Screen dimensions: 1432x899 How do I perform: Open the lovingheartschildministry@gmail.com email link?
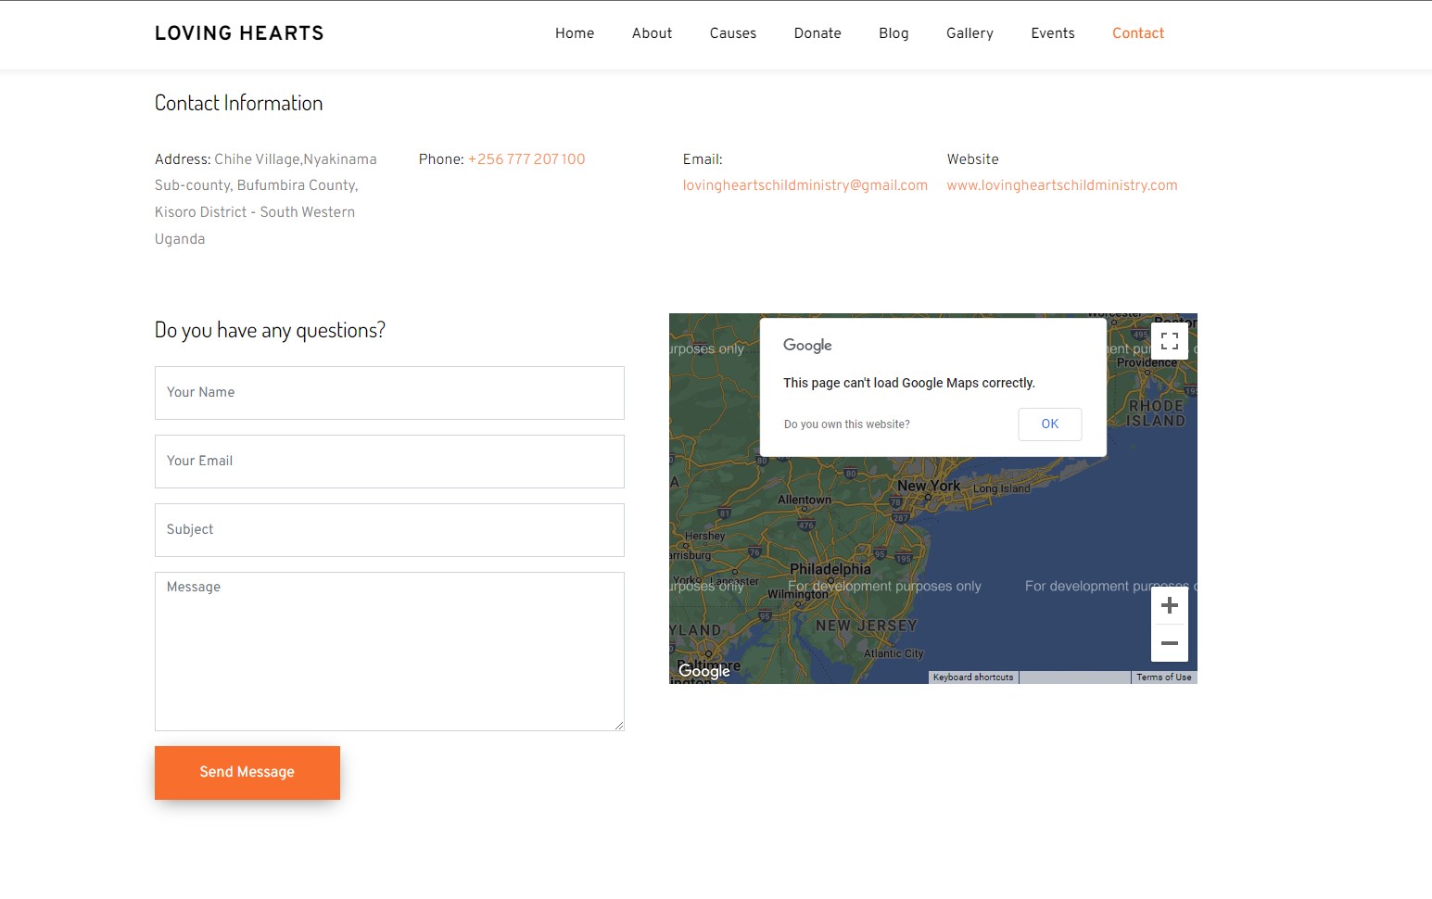point(805,185)
